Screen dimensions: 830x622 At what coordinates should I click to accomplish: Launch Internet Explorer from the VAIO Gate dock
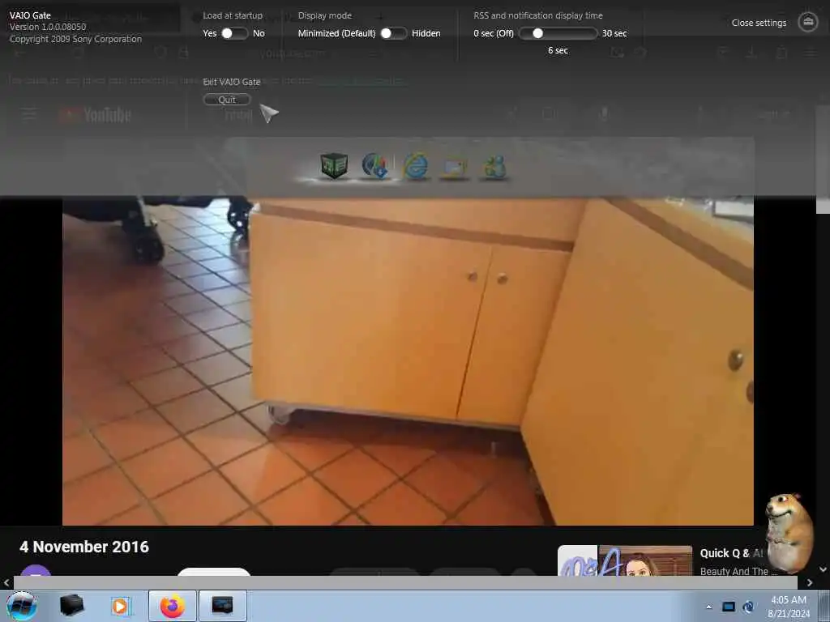(416, 166)
